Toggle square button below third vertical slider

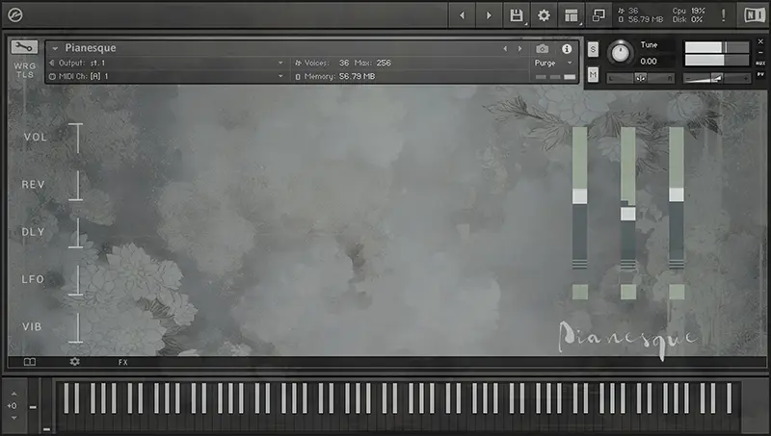click(x=677, y=292)
